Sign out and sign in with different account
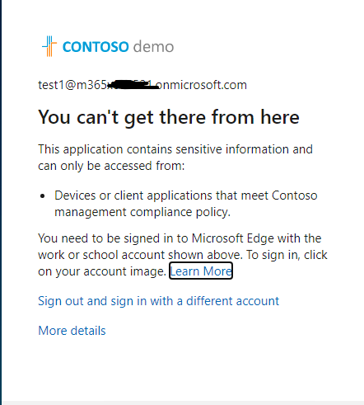The width and height of the screenshot is (364, 405). 158,301
